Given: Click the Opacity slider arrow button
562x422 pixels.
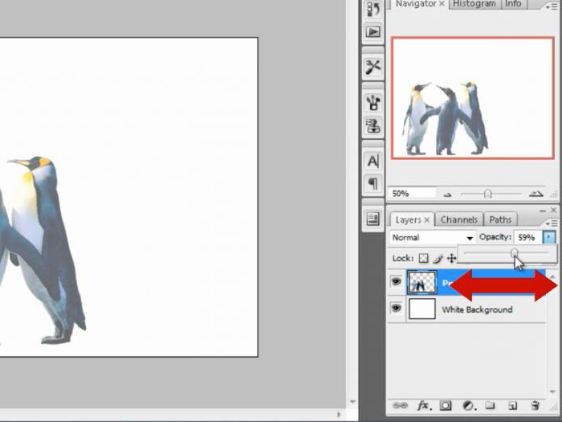Looking at the screenshot, I should pyautogui.click(x=549, y=237).
